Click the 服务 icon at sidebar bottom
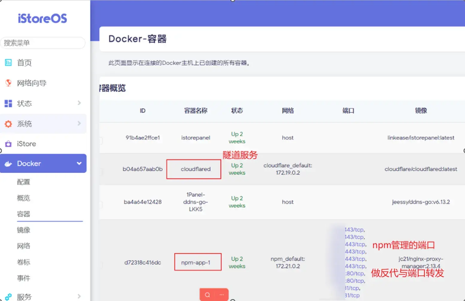Image resolution: width=465 pixels, height=301 pixels. [x=8, y=297]
